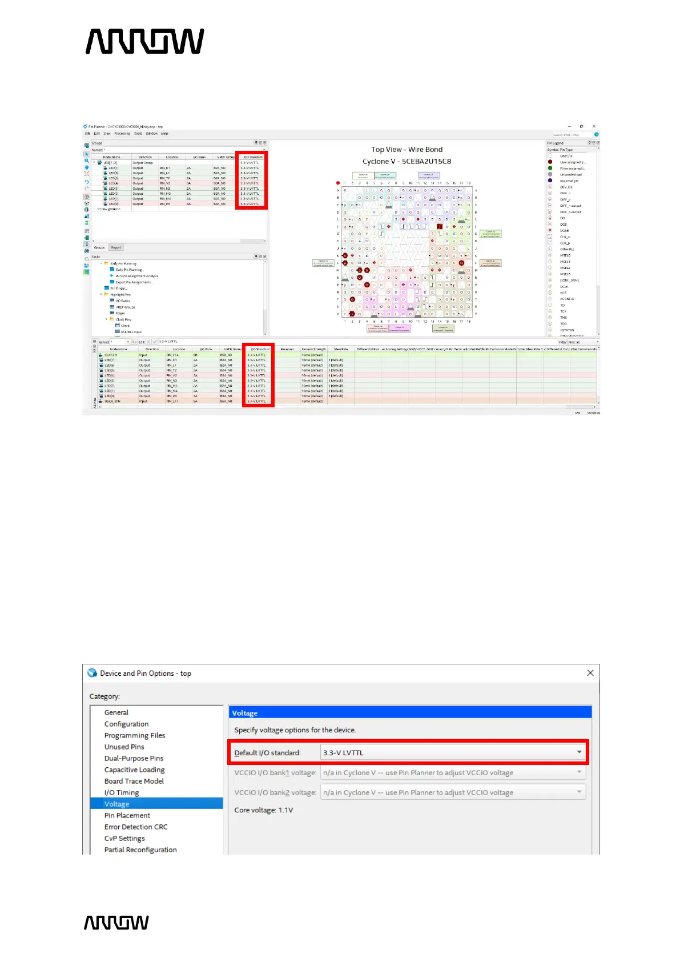Close the Tasks panel with its X icon
680x962 pixels.
[264, 256]
